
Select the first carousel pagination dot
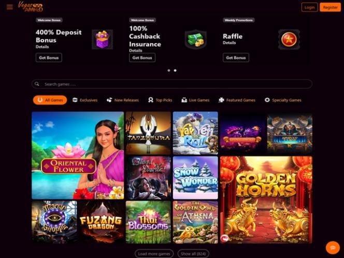click(169, 70)
